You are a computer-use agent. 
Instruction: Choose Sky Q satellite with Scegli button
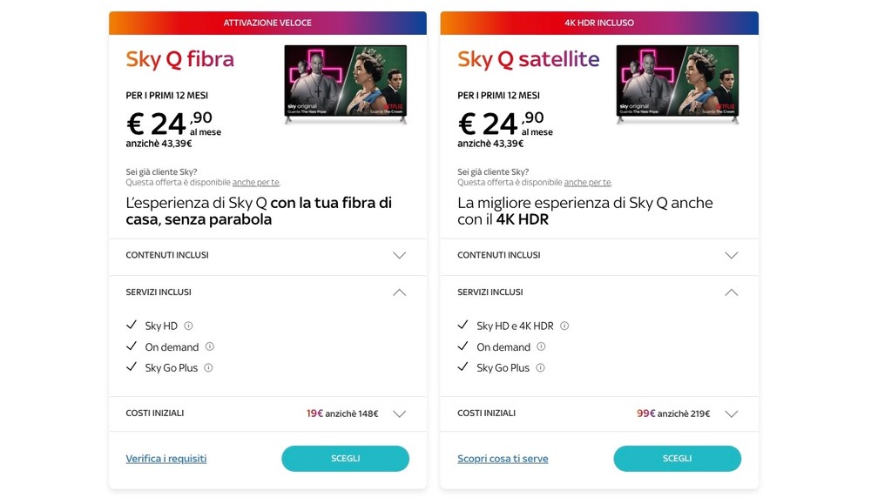pos(677,459)
